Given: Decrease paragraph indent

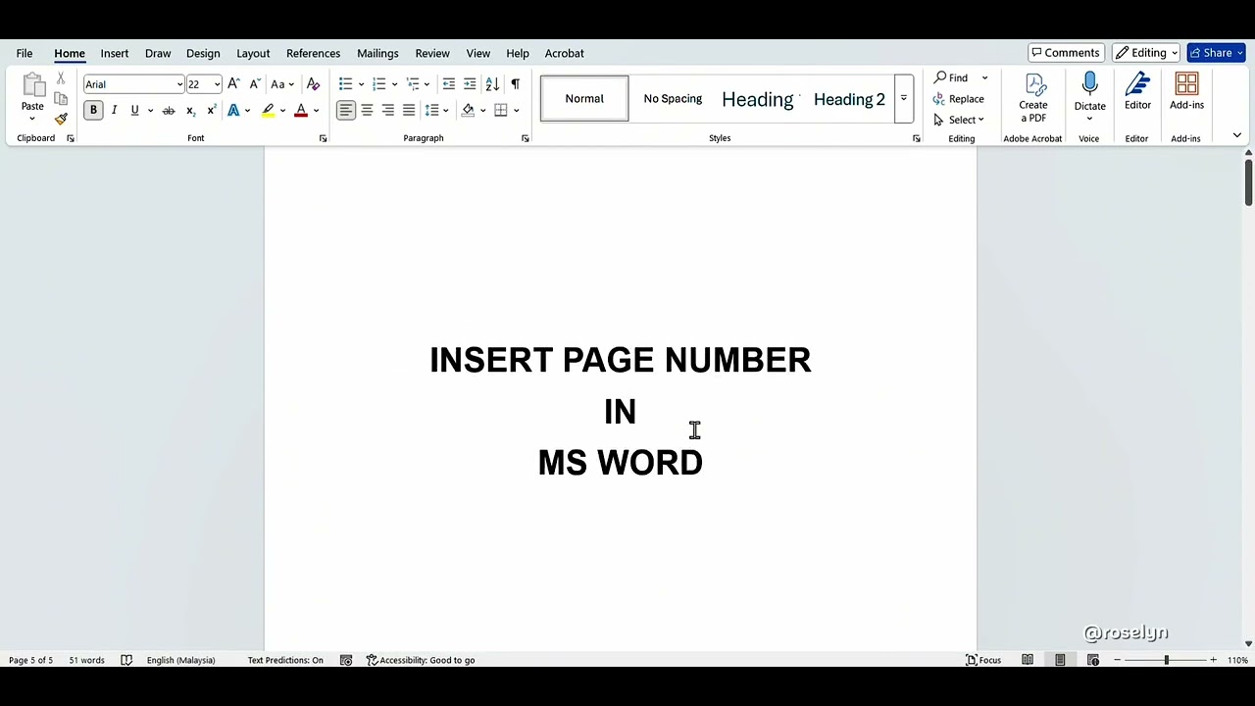Looking at the screenshot, I should pos(449,84).
